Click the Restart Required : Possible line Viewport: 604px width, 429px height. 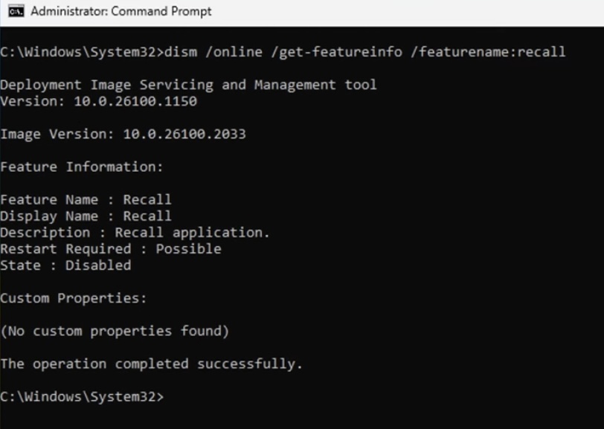click(x=111, y=249)
